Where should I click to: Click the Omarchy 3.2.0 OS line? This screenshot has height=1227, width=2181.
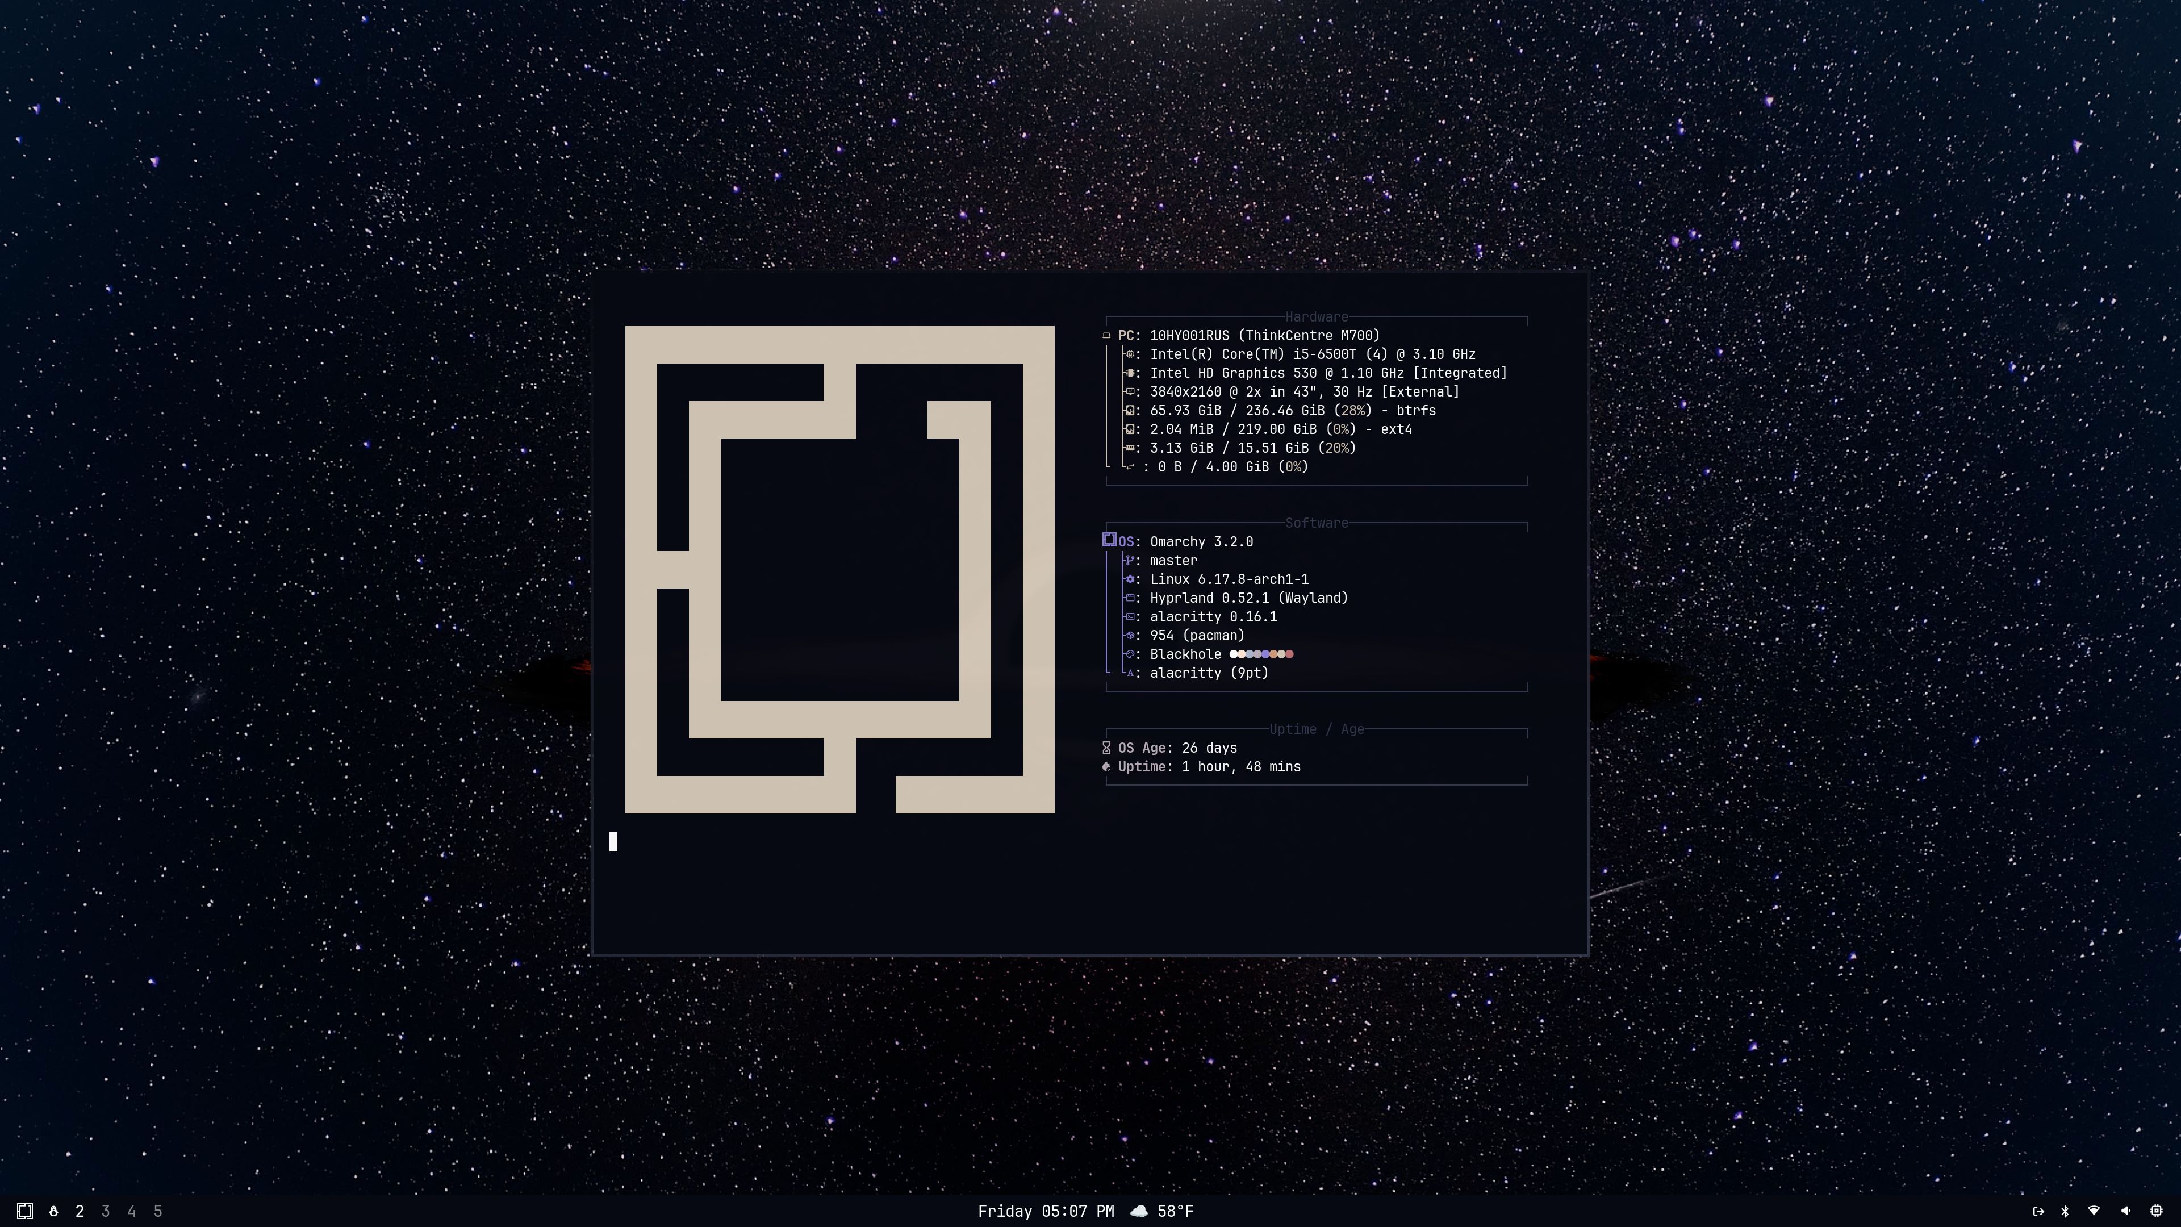[1201, 542]
